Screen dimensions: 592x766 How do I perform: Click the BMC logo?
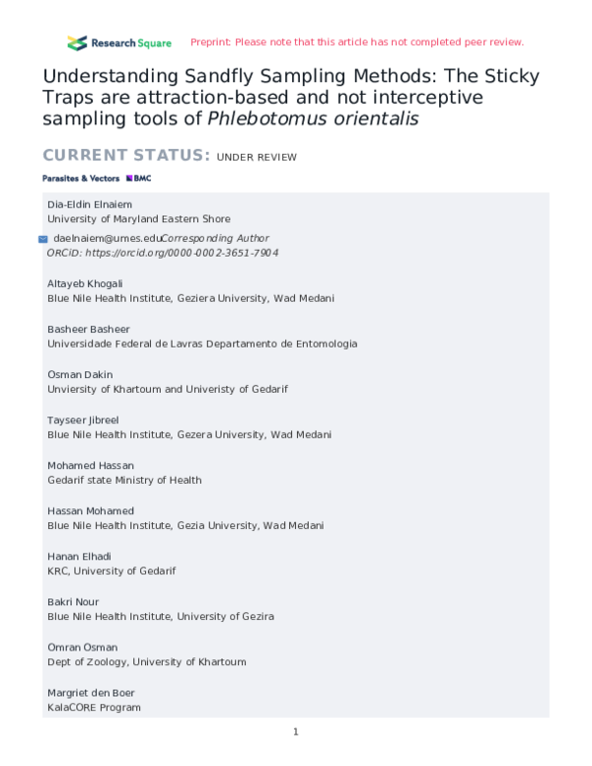point(138,179)
